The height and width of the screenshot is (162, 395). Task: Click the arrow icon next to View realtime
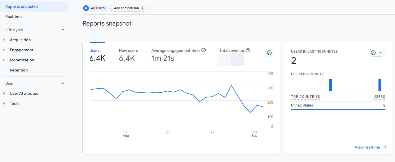(x=385, y=147)
